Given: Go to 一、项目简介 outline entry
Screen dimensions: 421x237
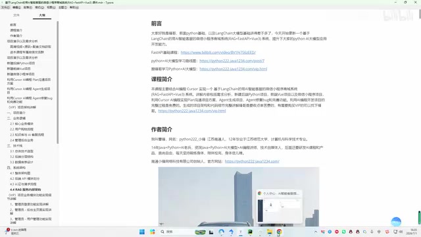Looking at the screenshot, I should tap(16, 113).
